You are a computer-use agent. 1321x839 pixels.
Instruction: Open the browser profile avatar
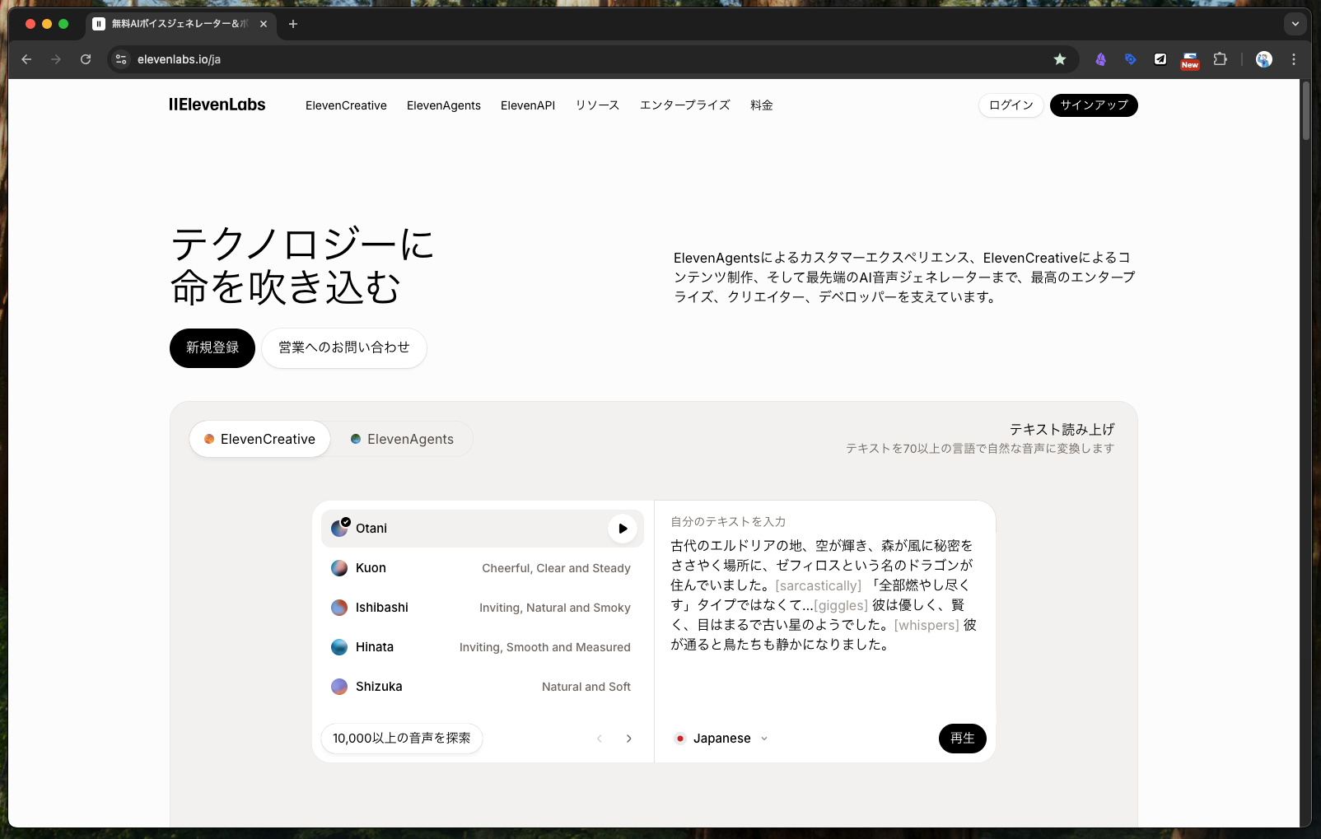click(1263, 59)
